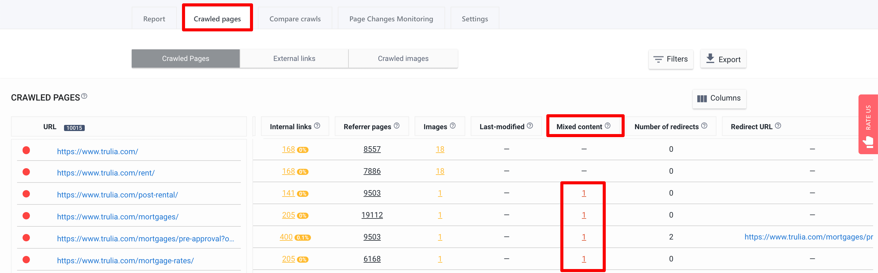Click Mixed content help icon
This screenshot has height=273, width=878.
608,126
